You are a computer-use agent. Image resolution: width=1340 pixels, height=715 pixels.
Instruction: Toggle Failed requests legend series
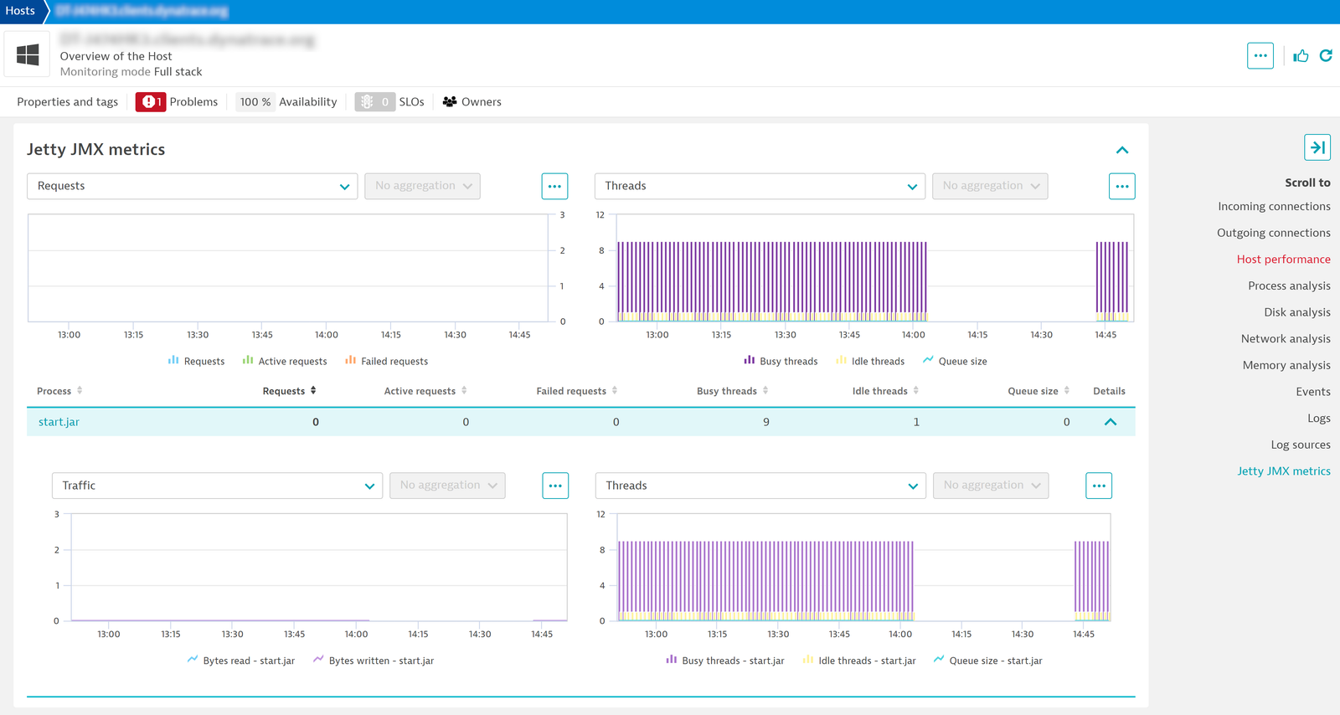[x=386, y=361]
